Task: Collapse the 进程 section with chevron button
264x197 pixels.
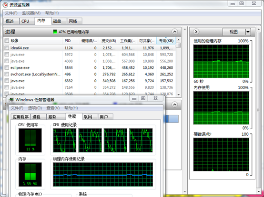Action: 174,31
